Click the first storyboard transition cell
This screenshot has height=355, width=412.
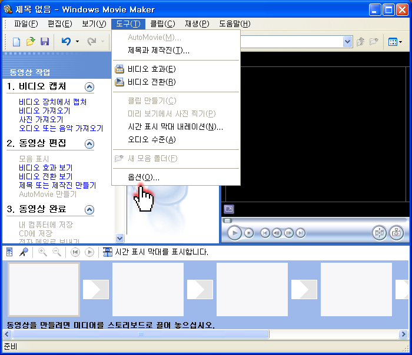pyautogui.click(x=96, y=289)
